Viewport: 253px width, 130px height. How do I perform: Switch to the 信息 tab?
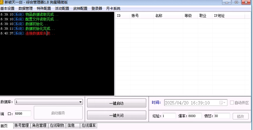73,126
